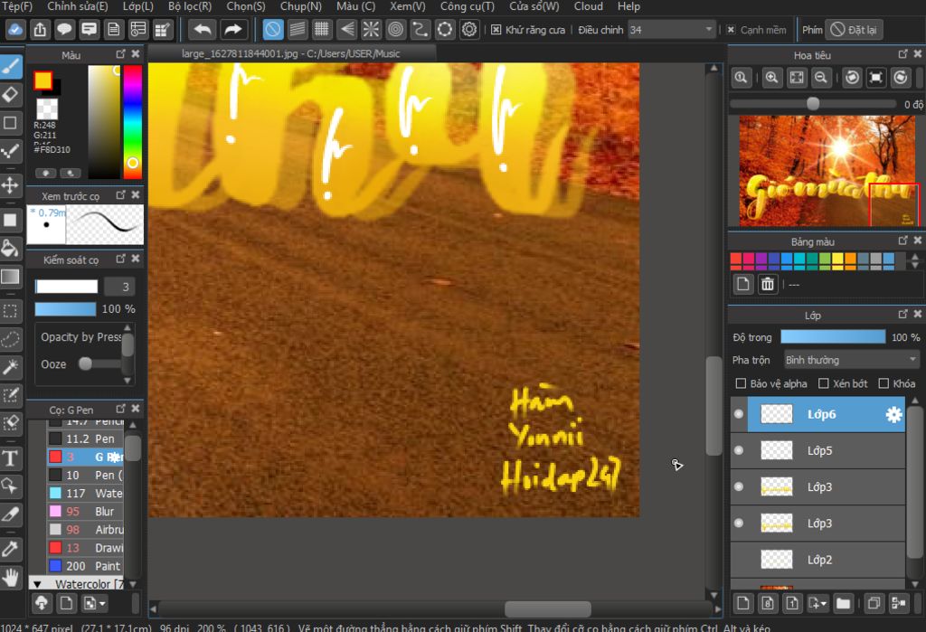Click the Đặt lại button
Image resolution: width=926 pixels, height=632 pixels.
click(854, 30)
